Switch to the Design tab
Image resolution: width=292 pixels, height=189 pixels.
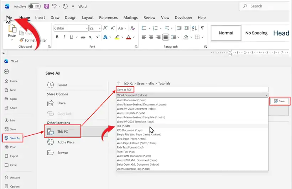click(x=71, y=17)
